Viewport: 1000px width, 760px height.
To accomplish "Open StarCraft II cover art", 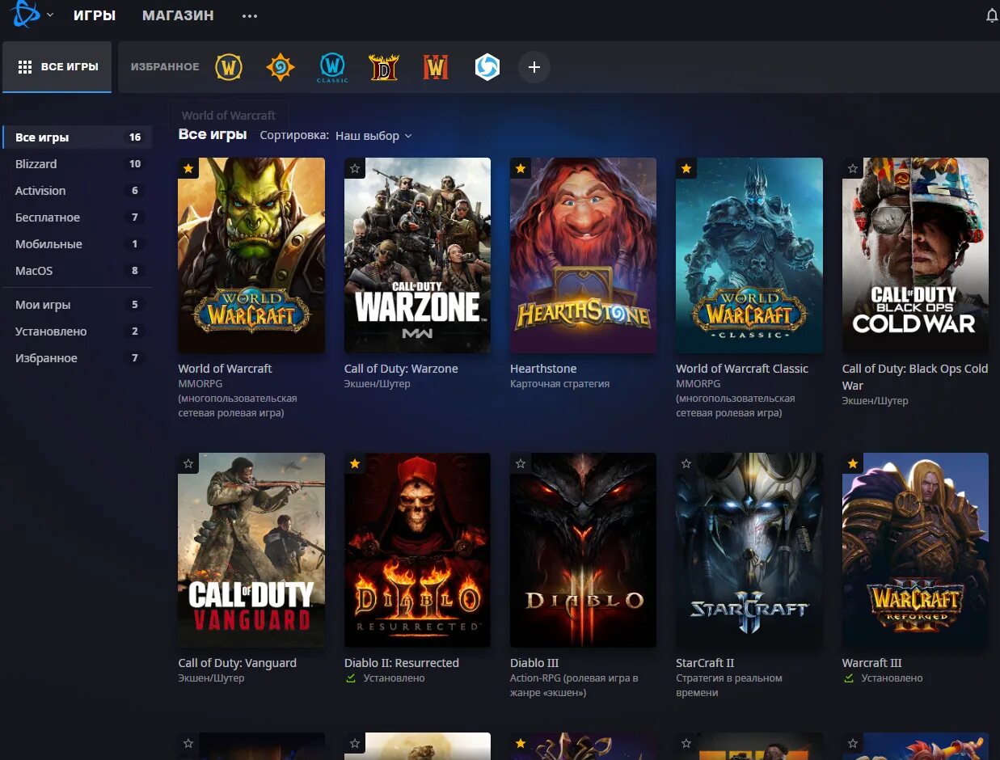I will tap(749, 550).
